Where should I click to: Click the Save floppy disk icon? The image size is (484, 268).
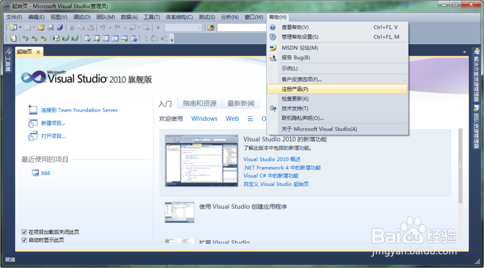click(51, 28)
